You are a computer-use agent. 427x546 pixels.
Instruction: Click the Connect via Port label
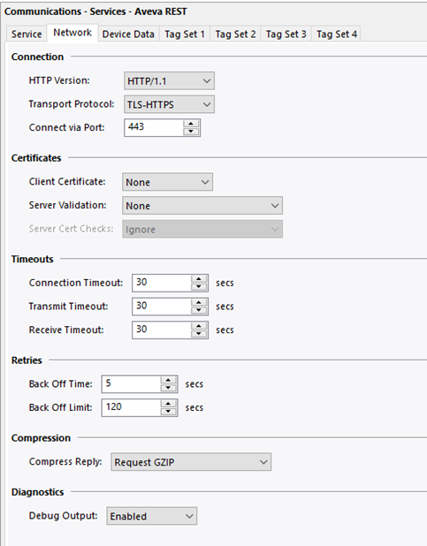66,127
